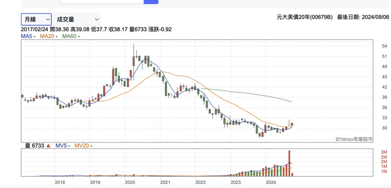Click the MA20 legend label
Image resolution: width=391 pixels, height=188 pixels.
48,36
